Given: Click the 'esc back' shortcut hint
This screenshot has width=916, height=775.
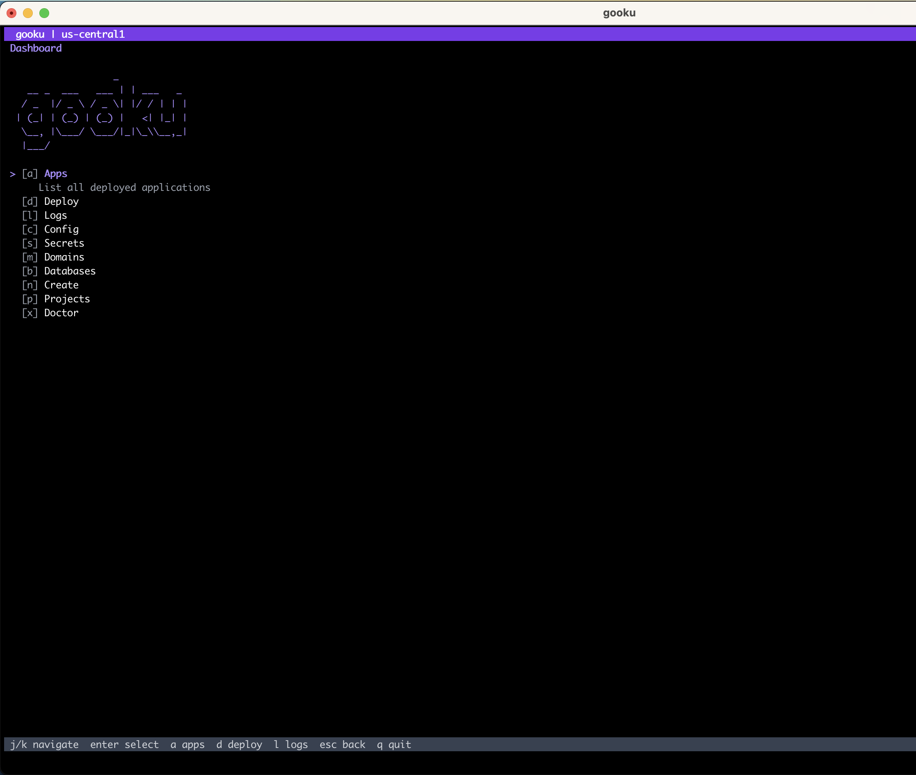Looking at the screenshot, I should tap(342, 745).
